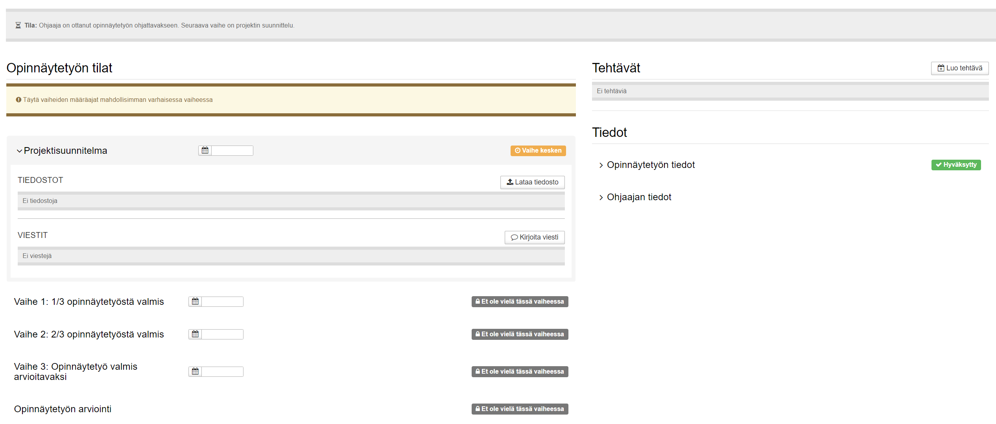The width and height of the screenshot is (996, 424).
Task: Click the 'Opinnäytetyön tilat' heading
Action: pos(59,68)
